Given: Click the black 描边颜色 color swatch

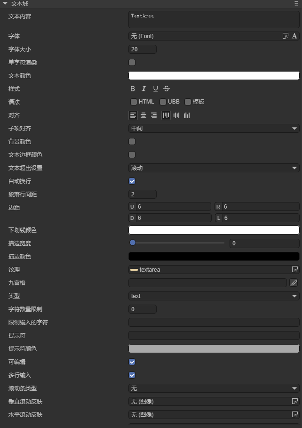Looking at the screenshot, I should 214,256.
